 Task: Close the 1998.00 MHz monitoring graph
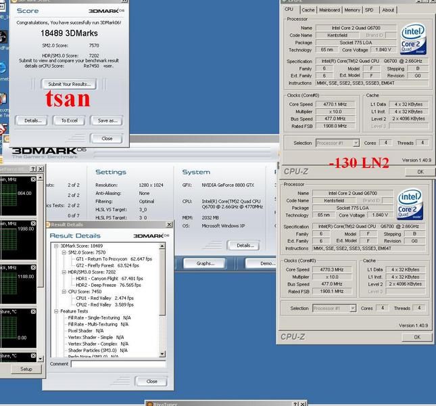pos(33,223)
